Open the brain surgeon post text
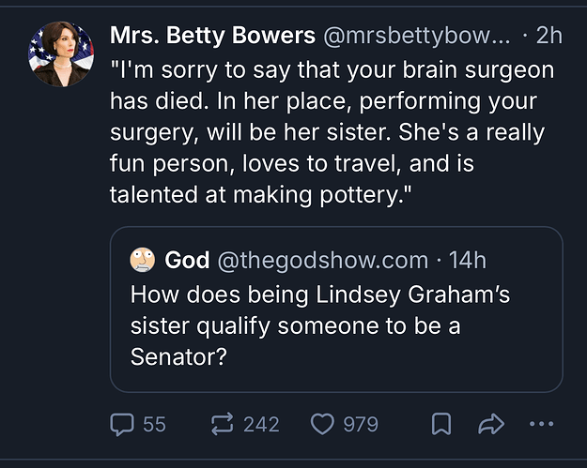This screenshot has width=587, height=468. 332,132
